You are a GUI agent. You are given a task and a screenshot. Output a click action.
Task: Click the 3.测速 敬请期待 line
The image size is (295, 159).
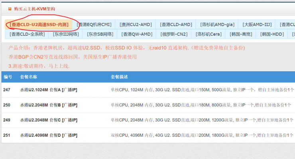[x=39, y=66]
